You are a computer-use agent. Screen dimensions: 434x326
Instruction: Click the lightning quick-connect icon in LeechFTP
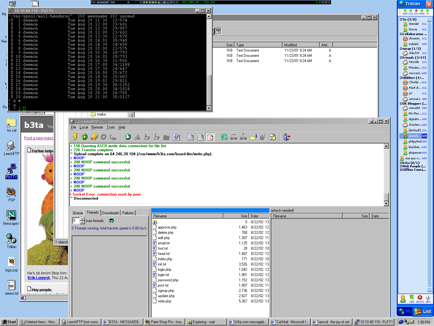point(75,137)
